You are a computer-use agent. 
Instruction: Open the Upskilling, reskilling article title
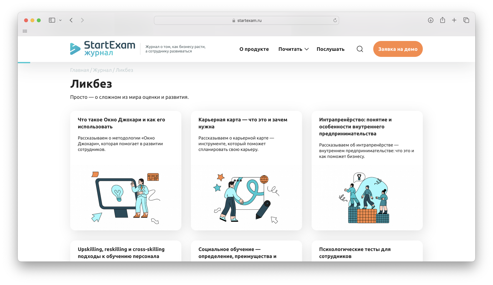121,253
